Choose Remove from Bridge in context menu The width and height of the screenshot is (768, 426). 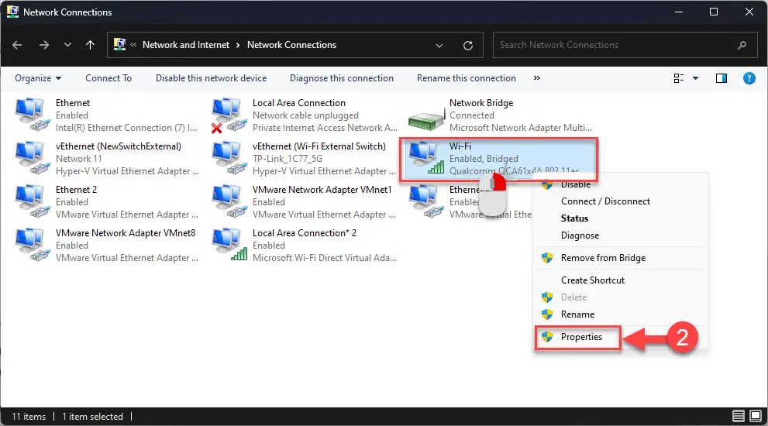tap(603, 258)
